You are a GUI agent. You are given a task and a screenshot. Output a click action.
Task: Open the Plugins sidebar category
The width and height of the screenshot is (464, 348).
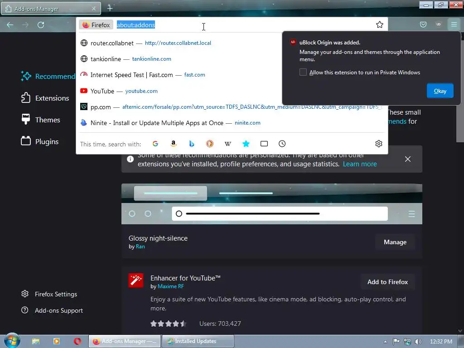(x=40, y=141)
